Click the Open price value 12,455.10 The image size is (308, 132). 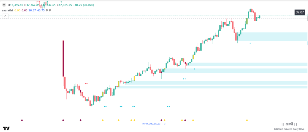[x=17, y=5]
